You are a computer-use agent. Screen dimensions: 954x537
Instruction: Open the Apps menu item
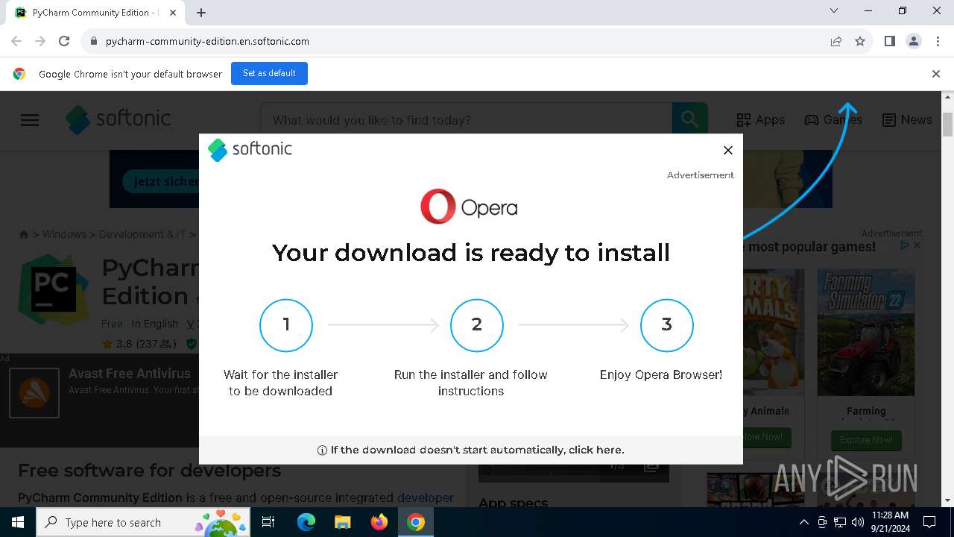(760, 119)
